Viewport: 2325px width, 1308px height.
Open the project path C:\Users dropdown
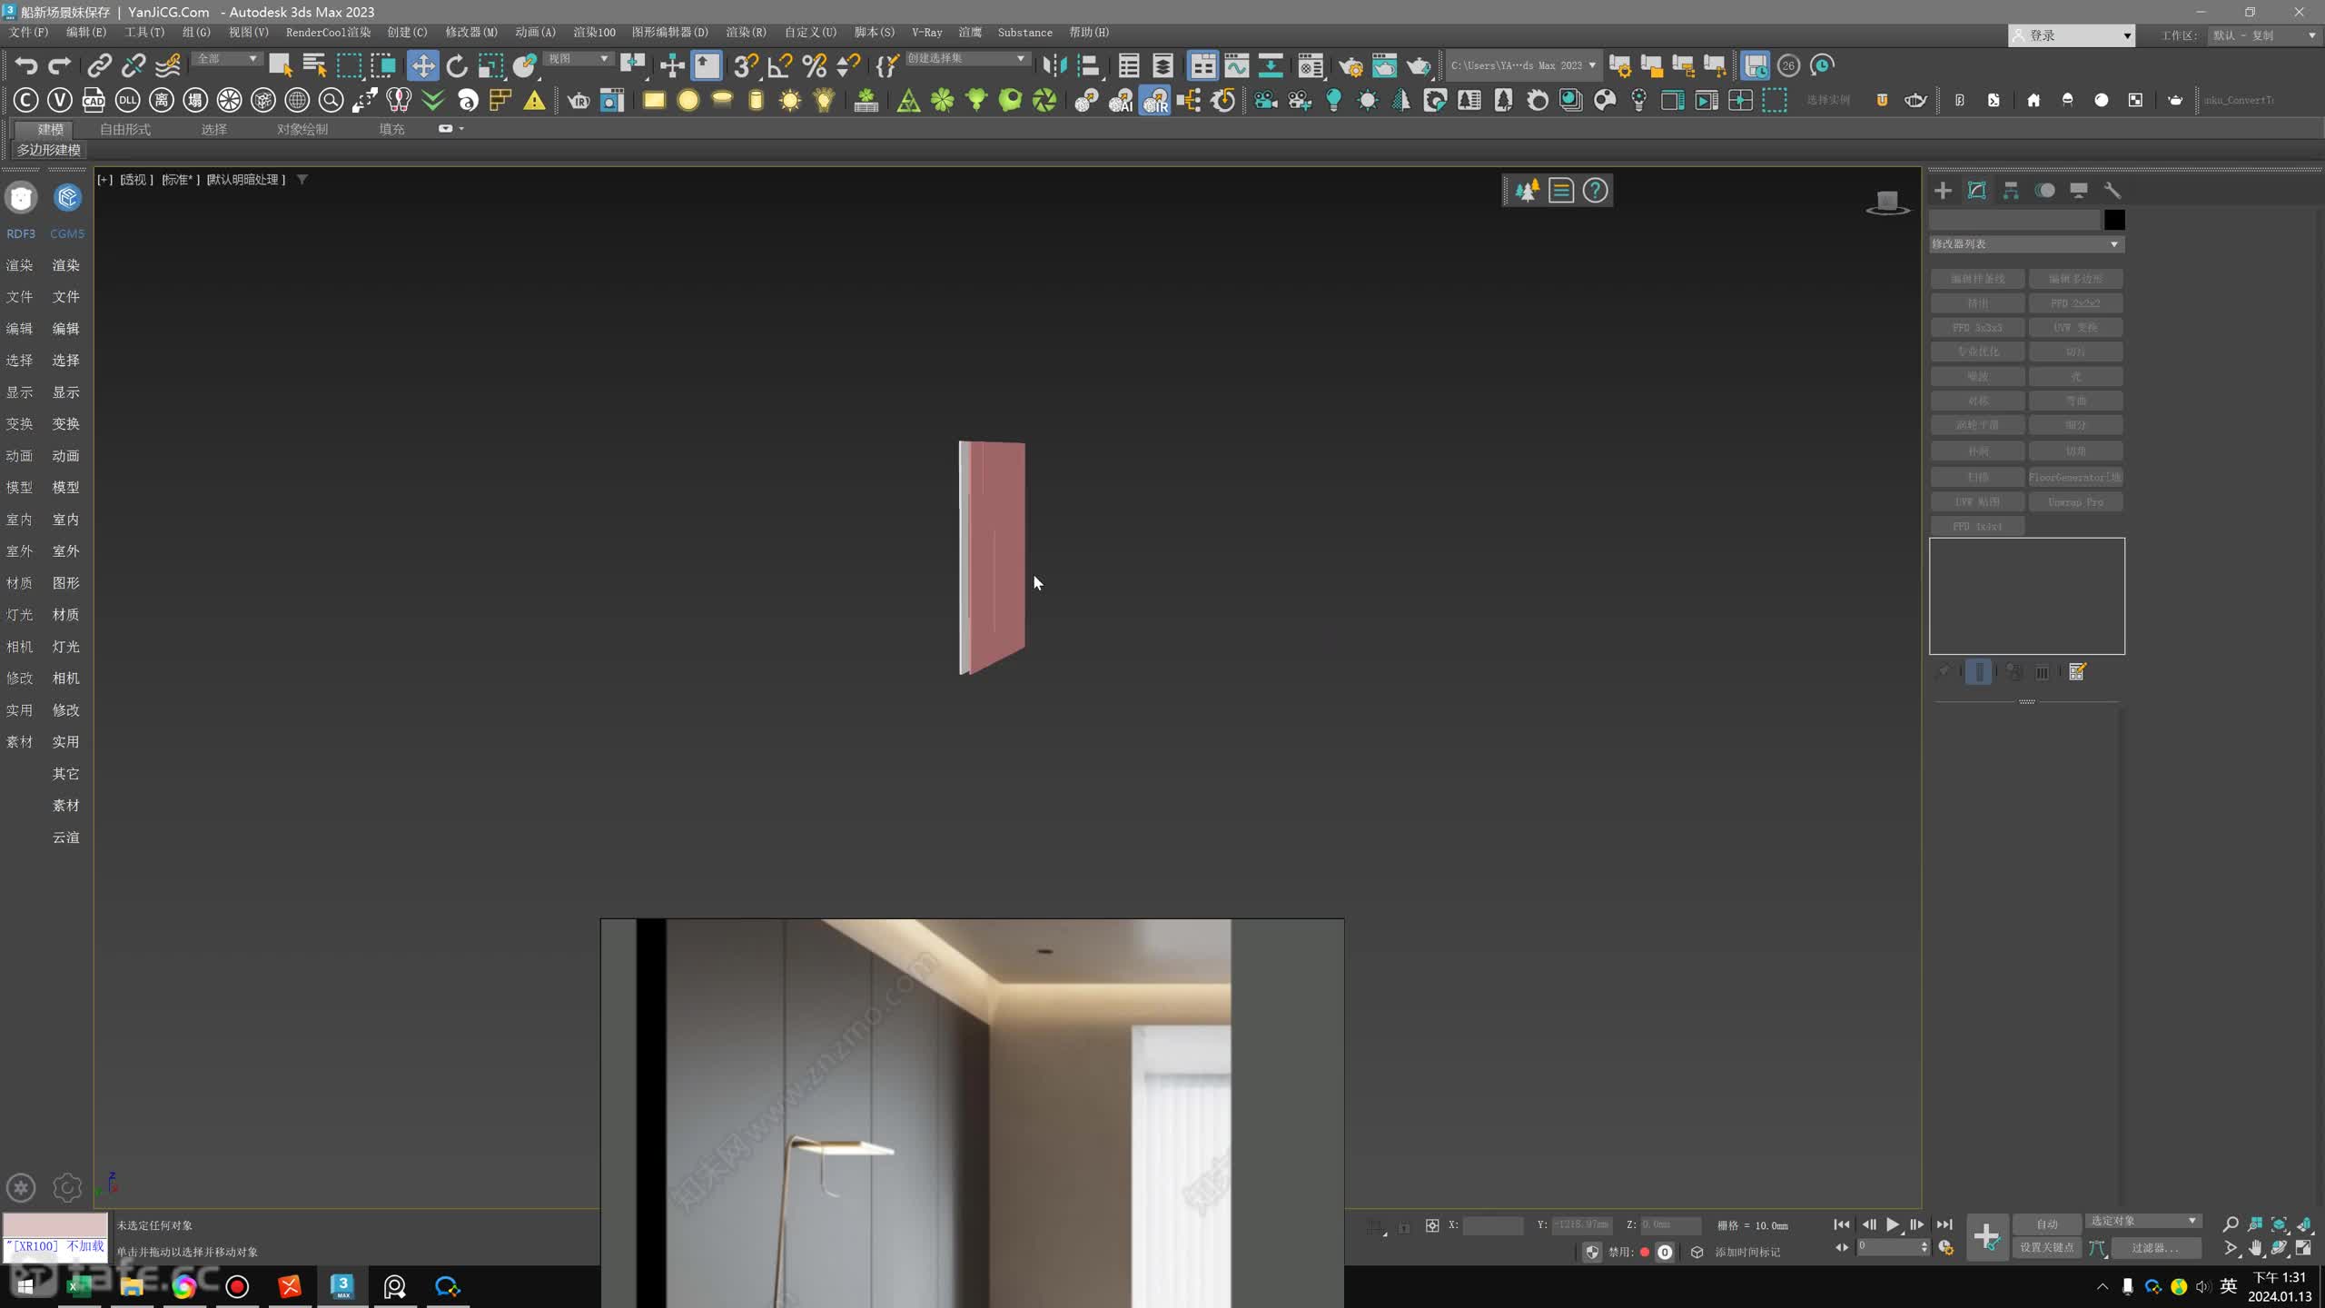tap(1523, 65)
